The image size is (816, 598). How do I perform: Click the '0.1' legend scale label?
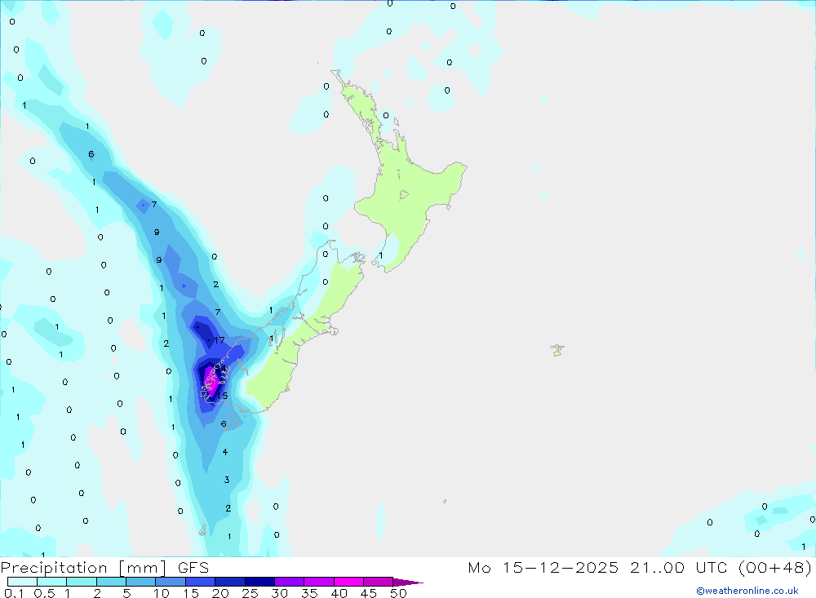coord(14,593)
